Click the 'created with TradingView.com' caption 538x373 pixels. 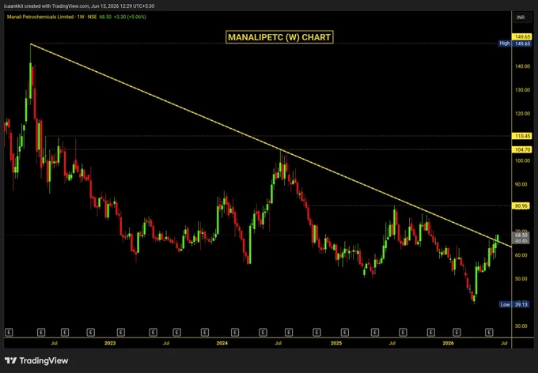[x=55, y=6]
